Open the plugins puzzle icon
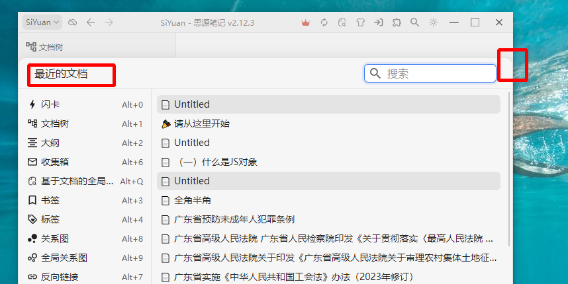568x284 pixels. [x=397, y=22]
